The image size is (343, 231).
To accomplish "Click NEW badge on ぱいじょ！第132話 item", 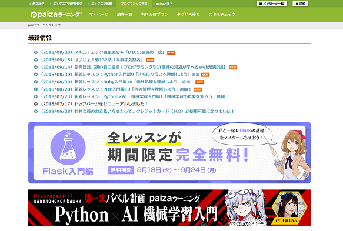I will point(150,60).
